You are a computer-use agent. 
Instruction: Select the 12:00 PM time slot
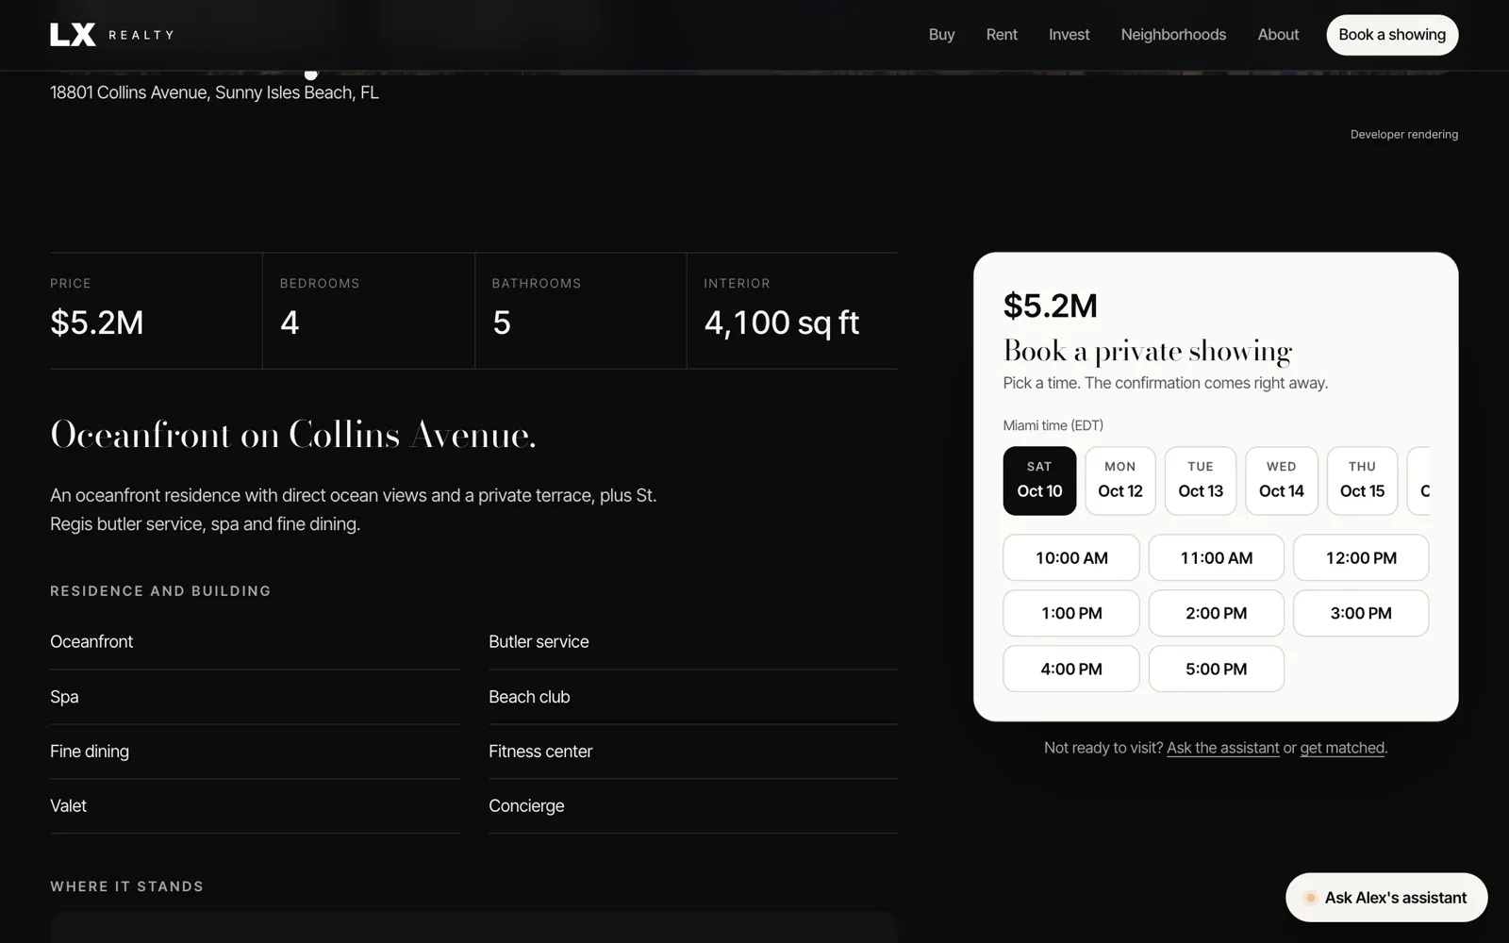pyautogui.click(x=1361, y=557)
